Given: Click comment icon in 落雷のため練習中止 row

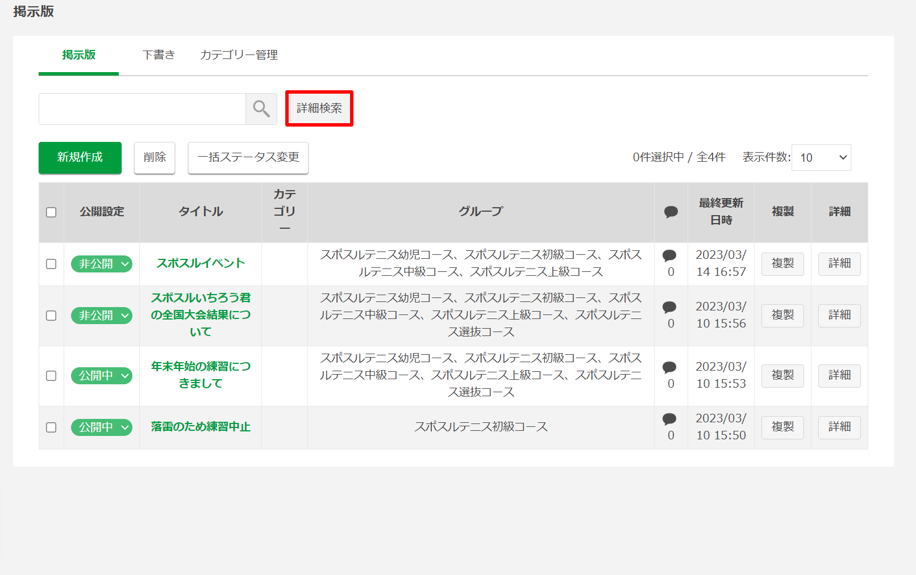Looking at the screenshot, I should point(669,419).
